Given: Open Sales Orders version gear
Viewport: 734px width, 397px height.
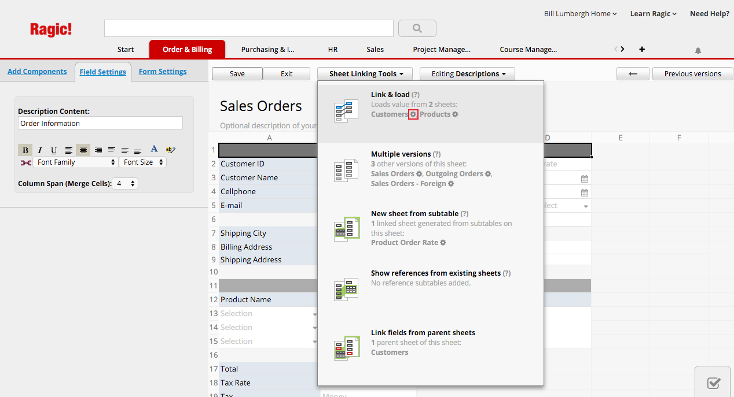Looking at the screenshot, I should 420,174.
